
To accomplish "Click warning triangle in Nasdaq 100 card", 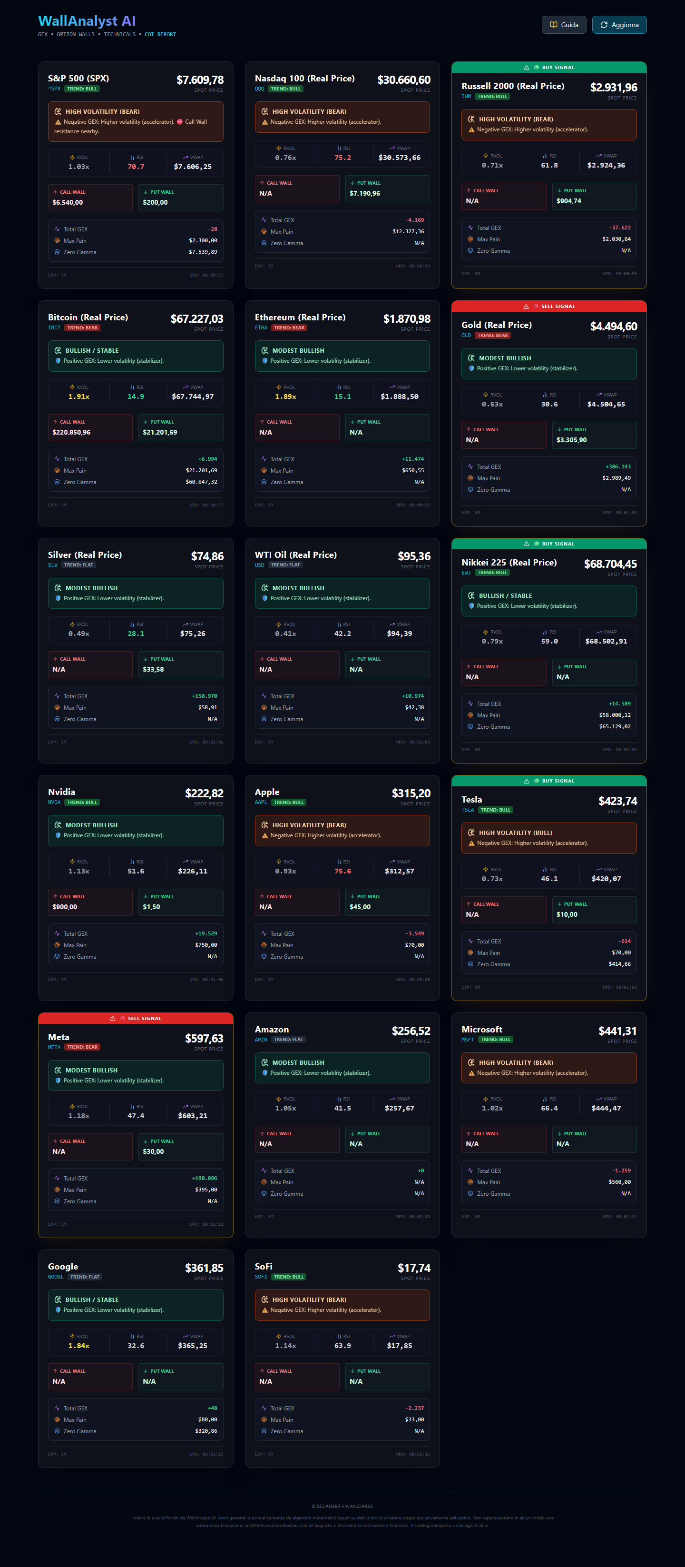I will tap(265, 122).
